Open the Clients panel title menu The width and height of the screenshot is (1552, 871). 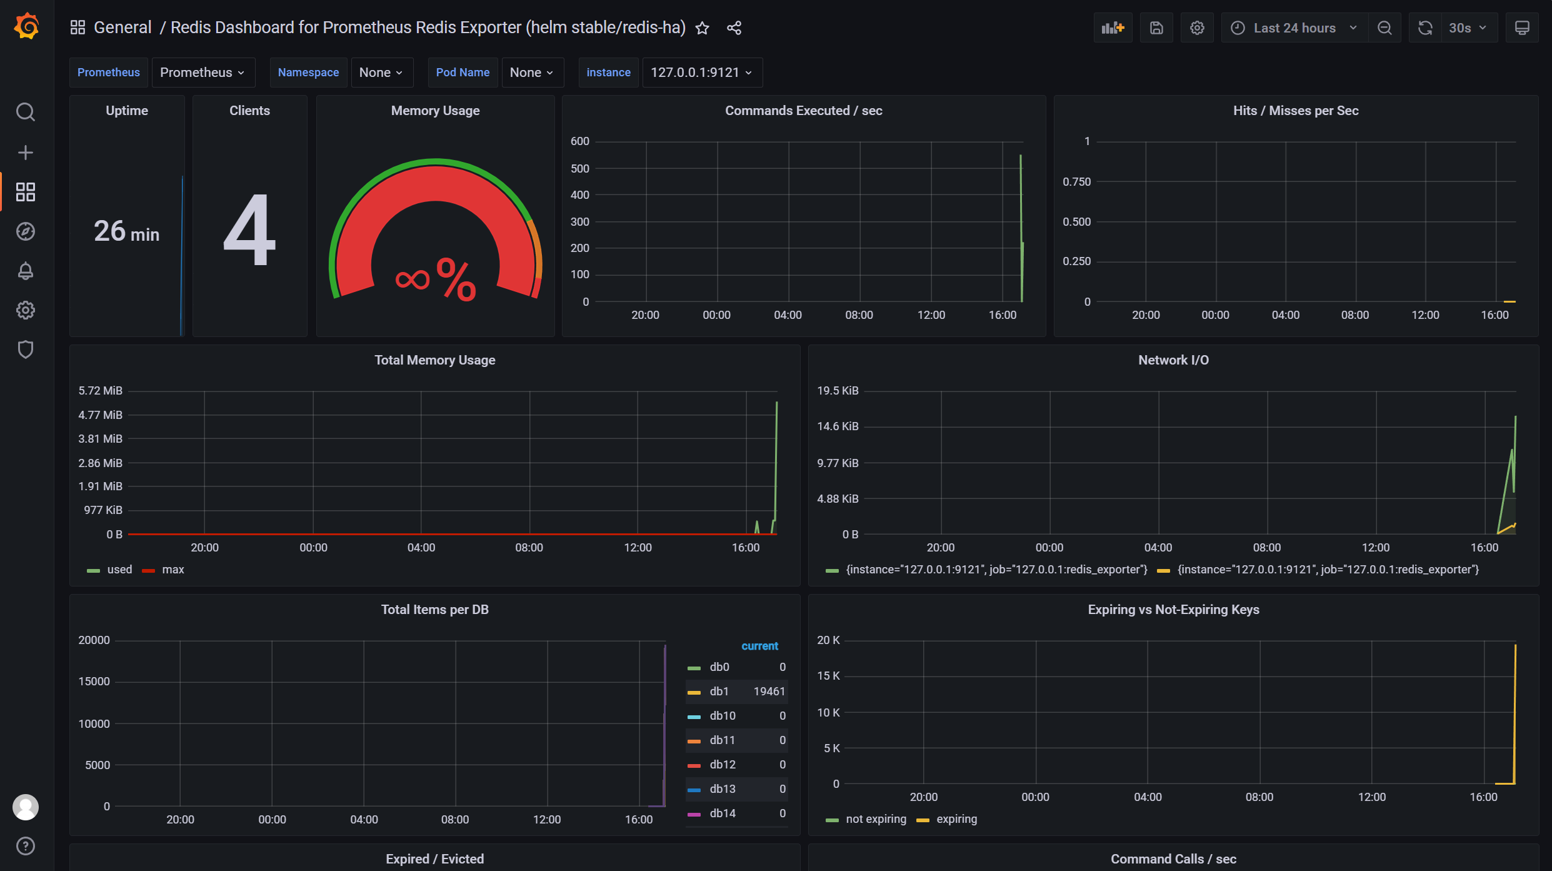[x=249, y=111]
